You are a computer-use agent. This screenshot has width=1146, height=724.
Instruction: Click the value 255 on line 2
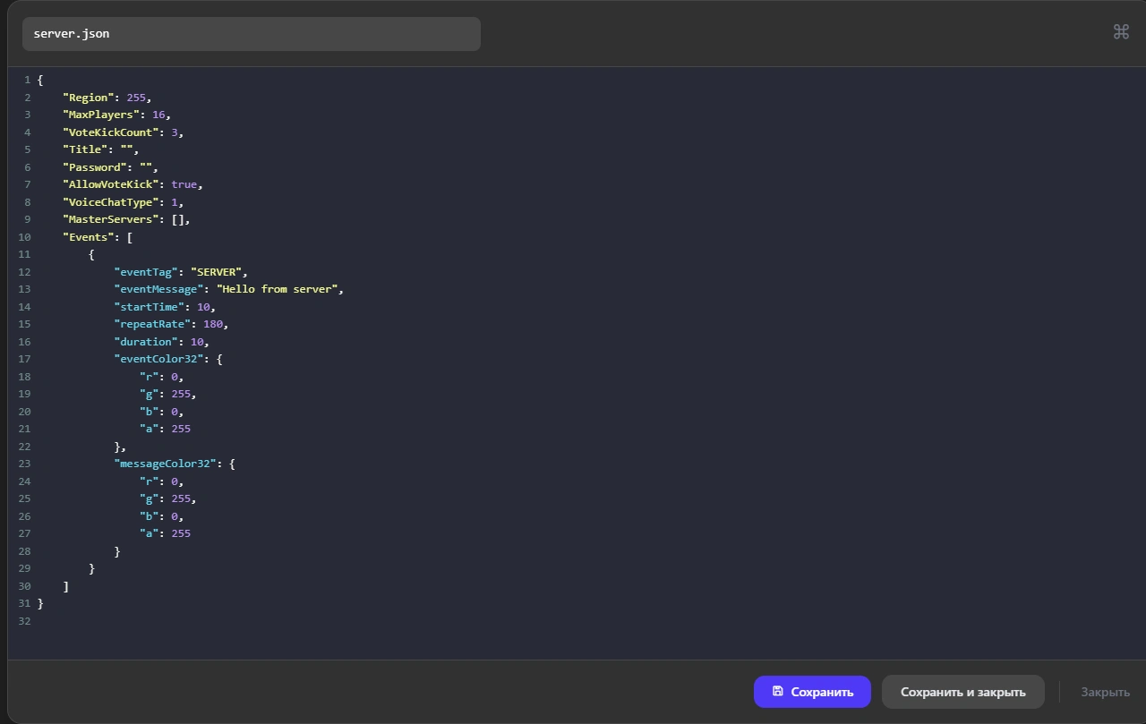(x=136, y=98)
